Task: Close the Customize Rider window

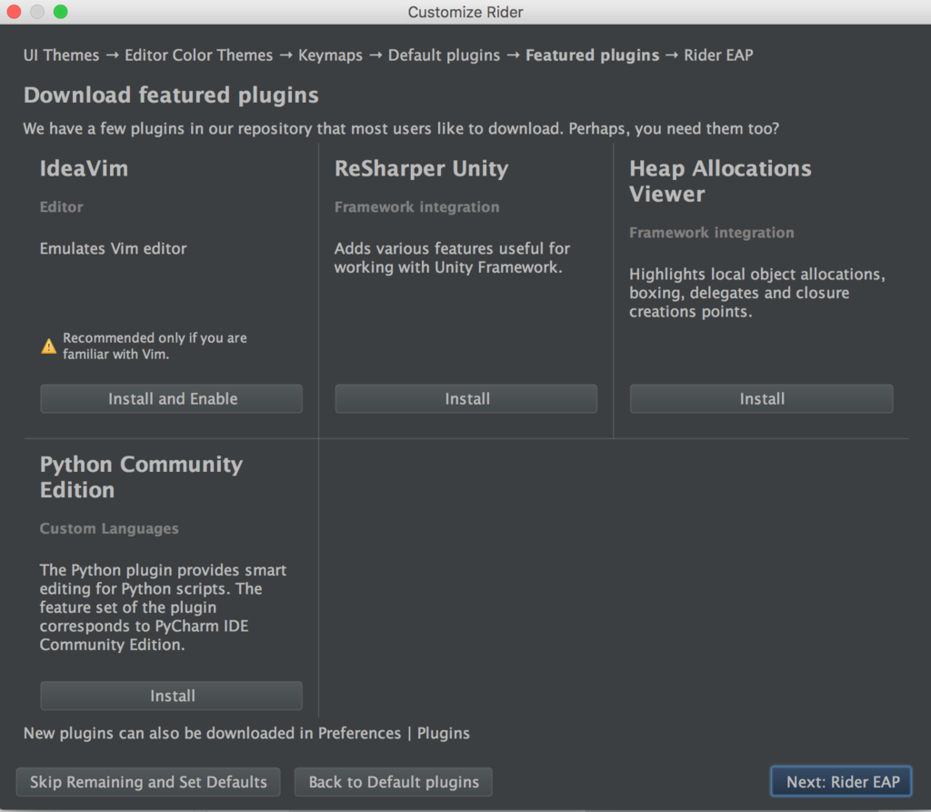Action: pos(15,12)
